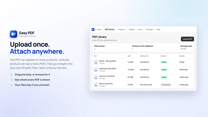208x117 pixels.
Task: Click the SIZE column header
Action: (x=129, y=56)
